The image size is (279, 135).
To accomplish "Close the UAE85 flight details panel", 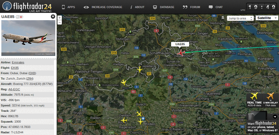I will [x=53, y=16].
